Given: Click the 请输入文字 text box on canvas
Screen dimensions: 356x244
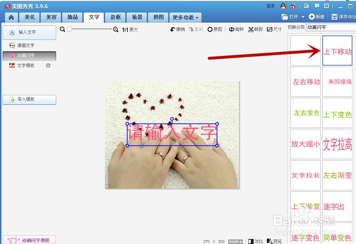Looking at the screenshot, I should tap(172, 135).
